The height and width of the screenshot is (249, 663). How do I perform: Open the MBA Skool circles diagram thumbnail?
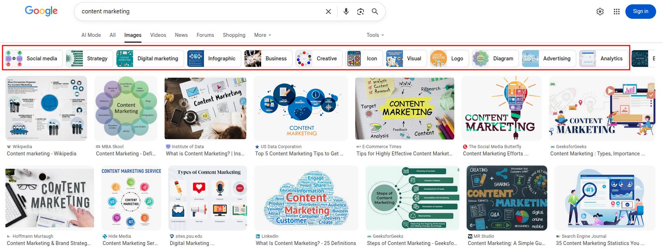(x=126, y=108)
